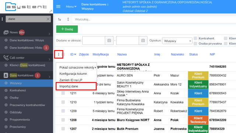Tick checkbox for row 1210

(x=63, y=102)
